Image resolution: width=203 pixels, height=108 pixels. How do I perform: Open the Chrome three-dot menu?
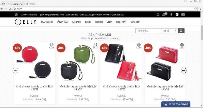click(x=200, y=9)
